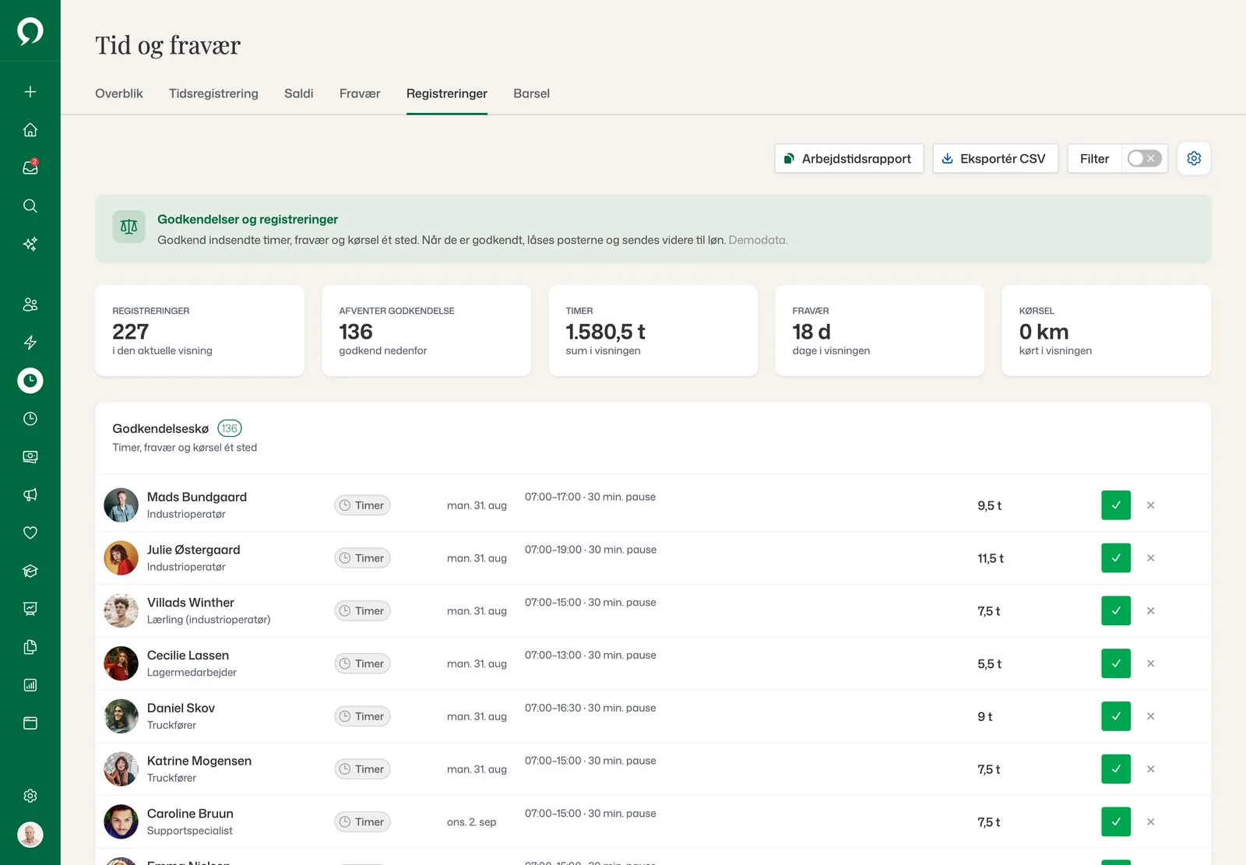Approve Caroline Bruun's time entry
The width and height of the screenshot is (1246, 865).
click(x=1116, y=822)
